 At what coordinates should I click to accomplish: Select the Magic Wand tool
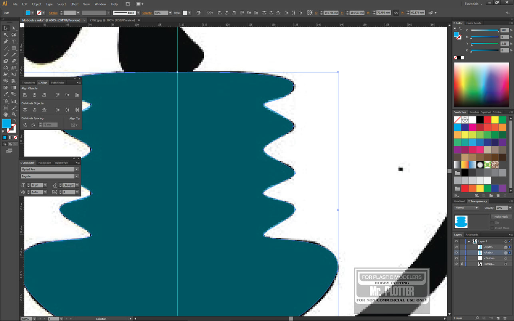coord(6,35)
